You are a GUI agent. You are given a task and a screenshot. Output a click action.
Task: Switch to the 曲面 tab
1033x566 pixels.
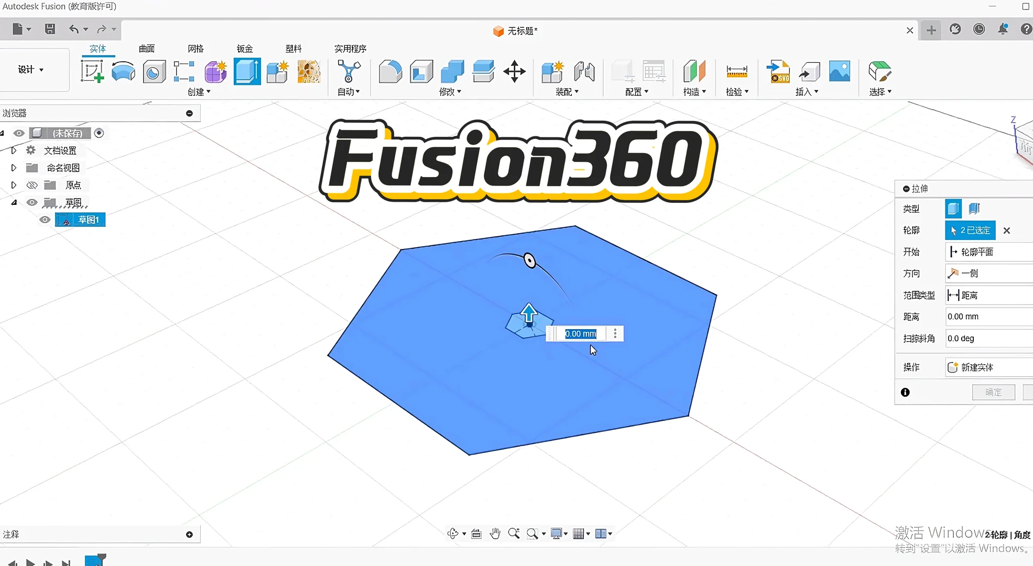(147, 49)
